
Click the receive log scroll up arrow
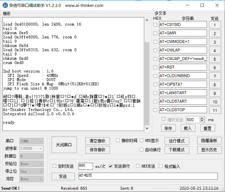pos(147,20)
